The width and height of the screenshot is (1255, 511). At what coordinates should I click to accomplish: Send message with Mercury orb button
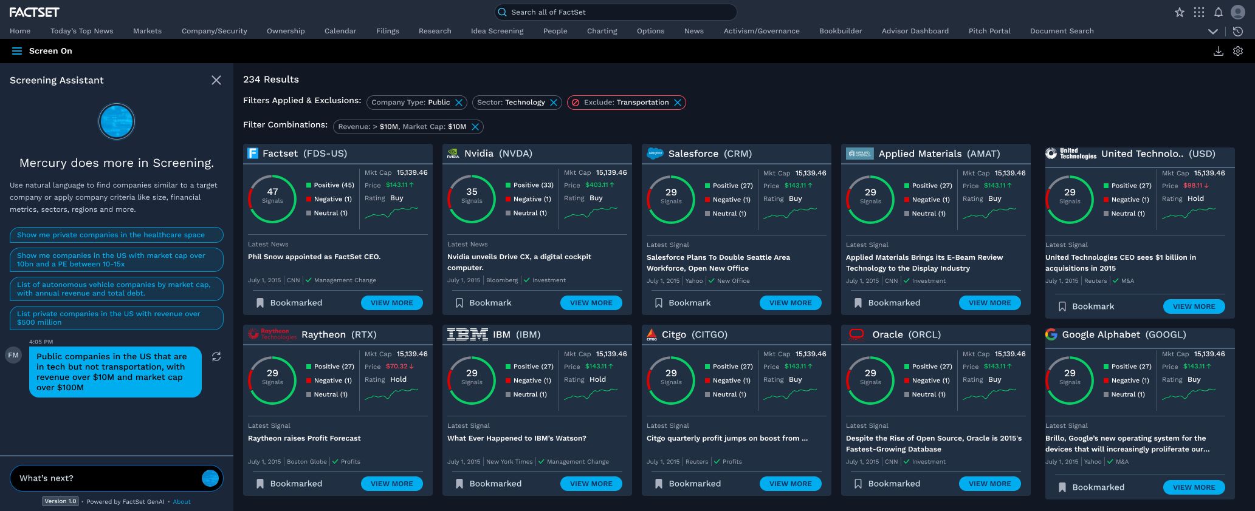[x=210, y=478]
